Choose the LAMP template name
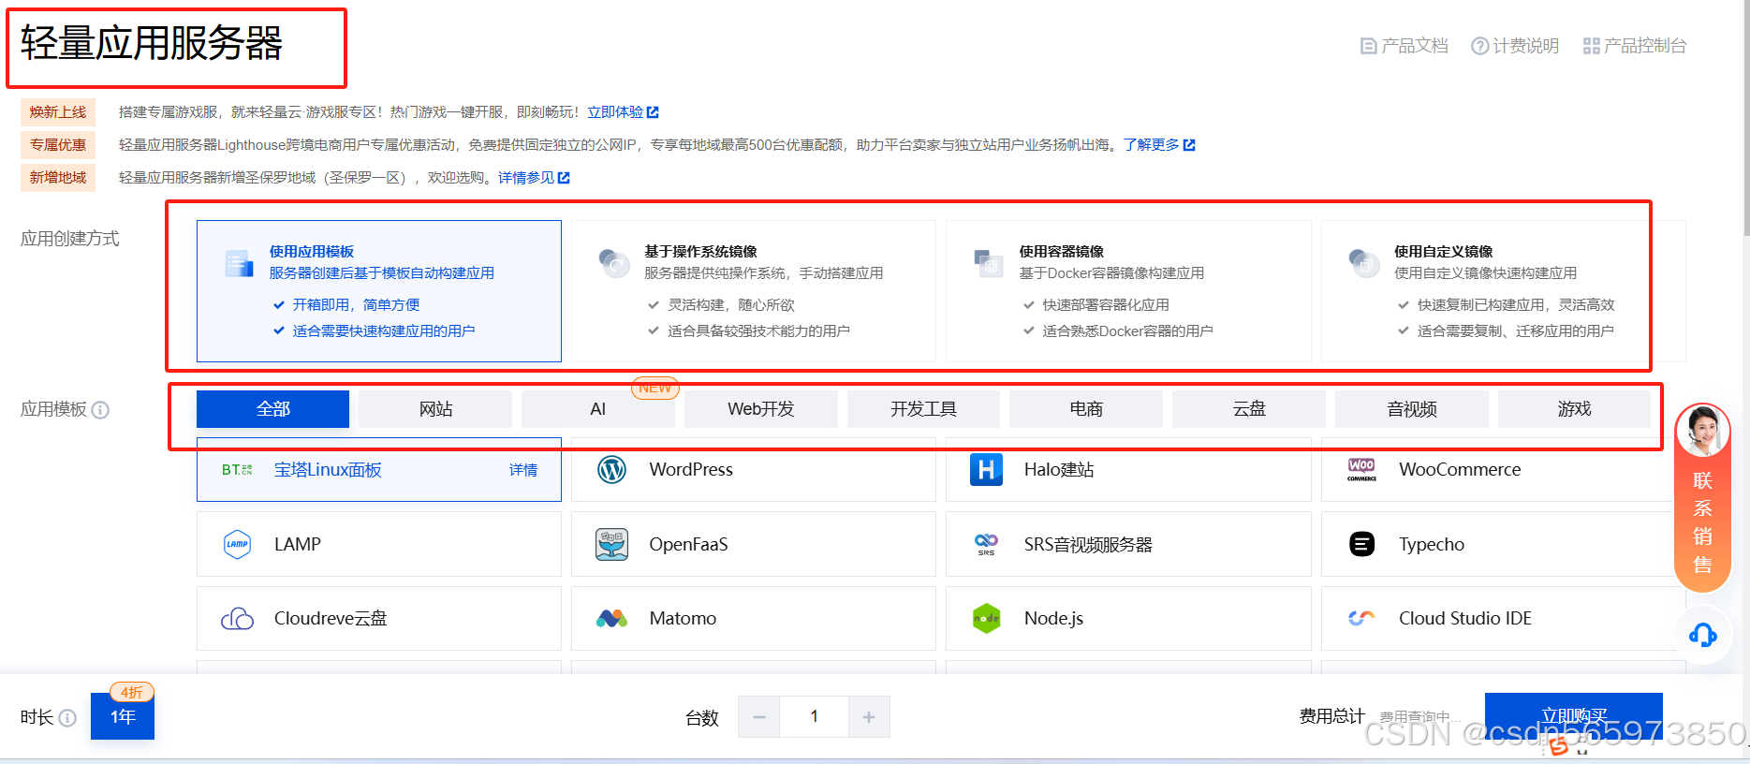Viewport: 1750px width, 764px height. [x=298, y=544]
